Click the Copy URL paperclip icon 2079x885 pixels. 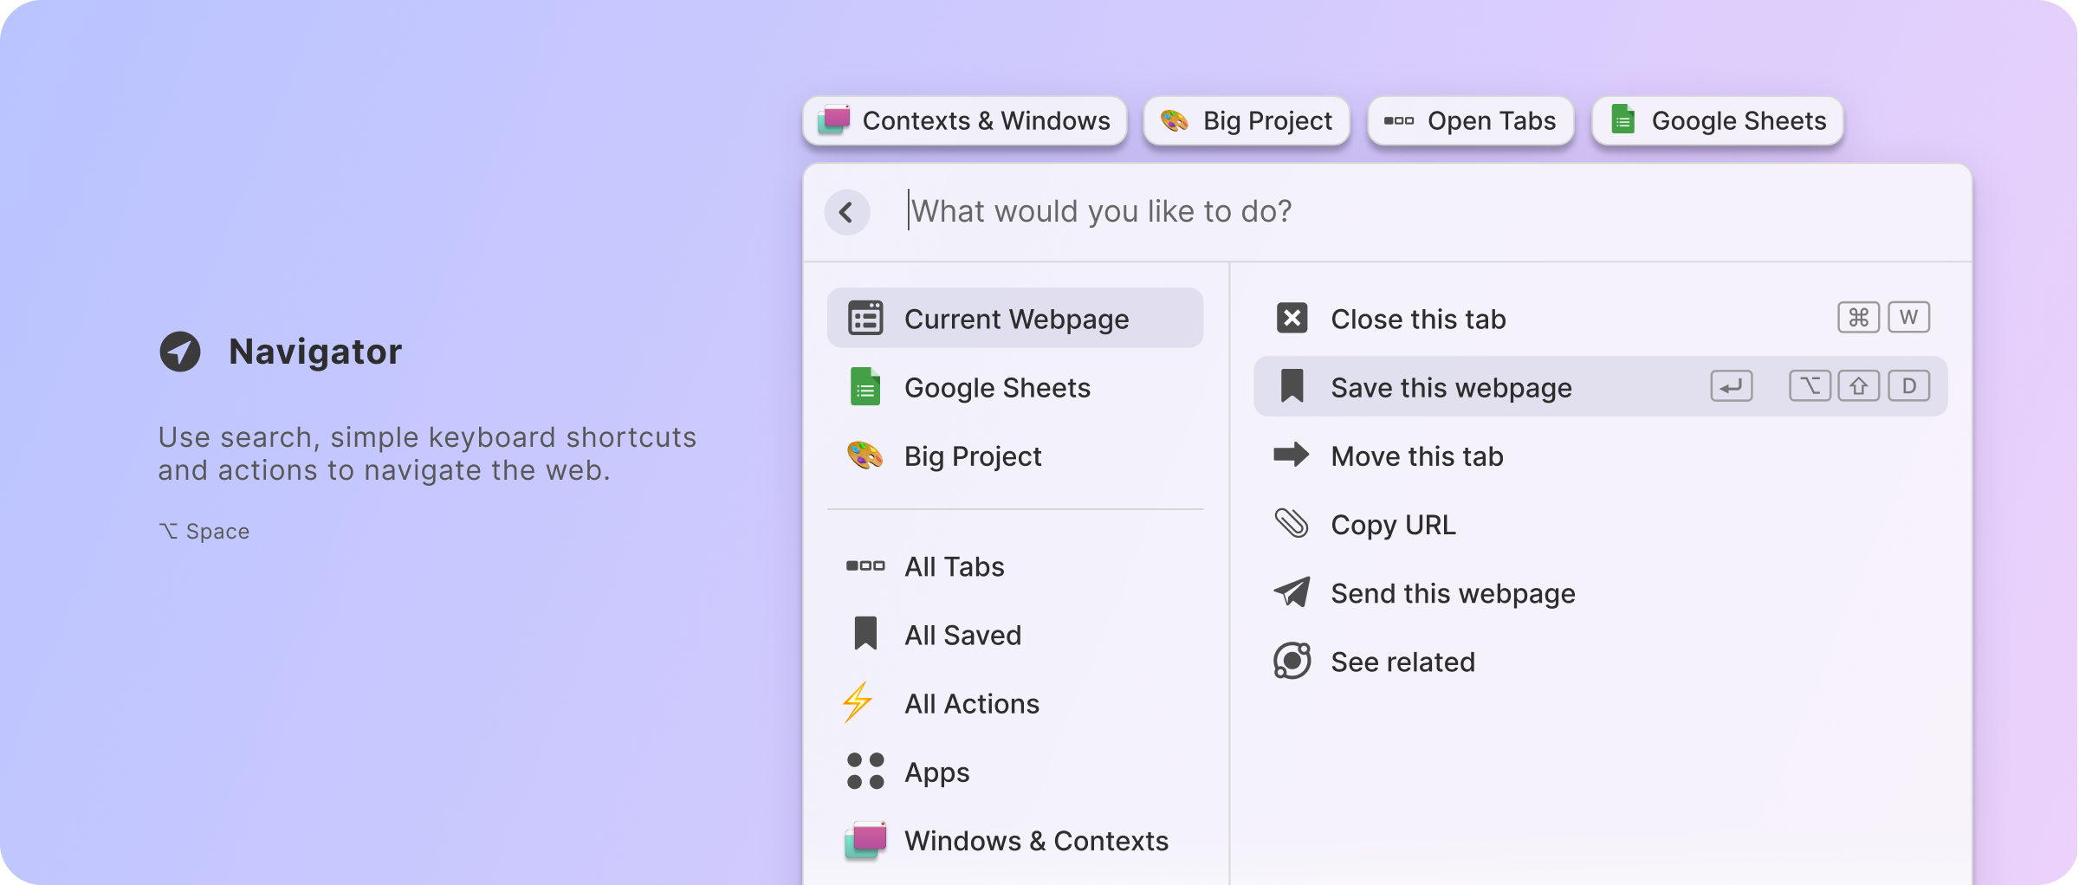(x=1292, y=523)
